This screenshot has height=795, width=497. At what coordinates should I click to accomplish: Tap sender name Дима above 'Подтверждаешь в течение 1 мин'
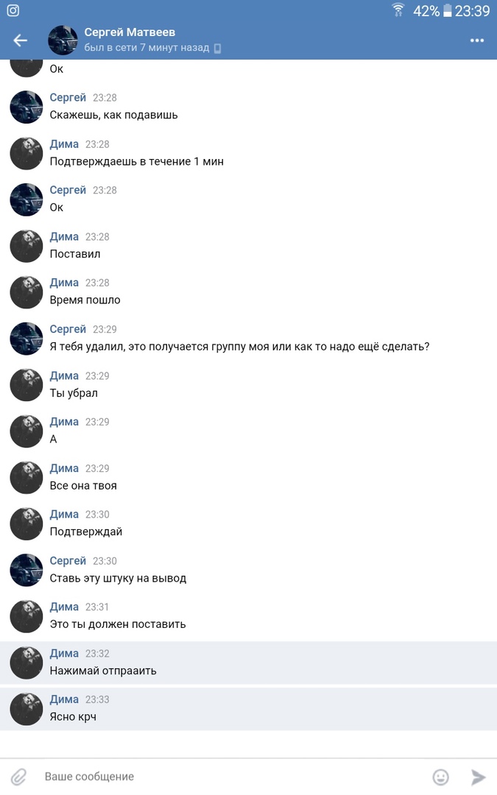click(64, 144)
